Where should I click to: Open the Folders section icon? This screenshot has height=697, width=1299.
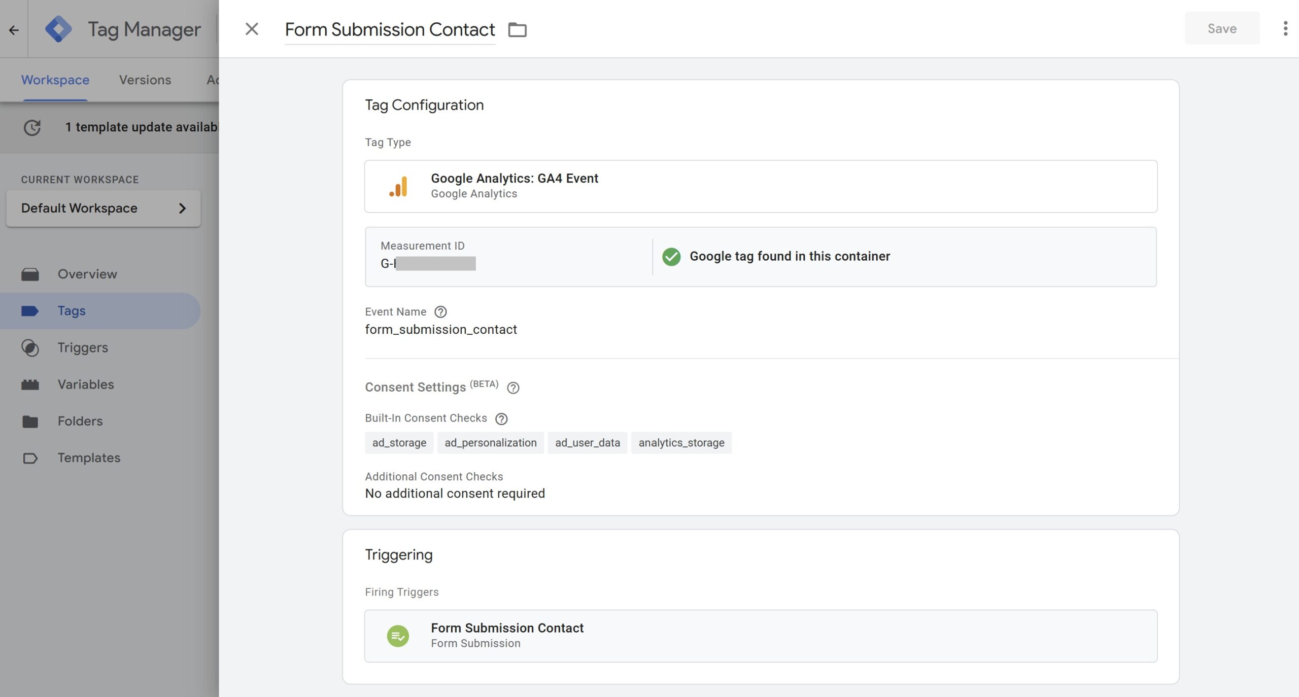(29, 421)
